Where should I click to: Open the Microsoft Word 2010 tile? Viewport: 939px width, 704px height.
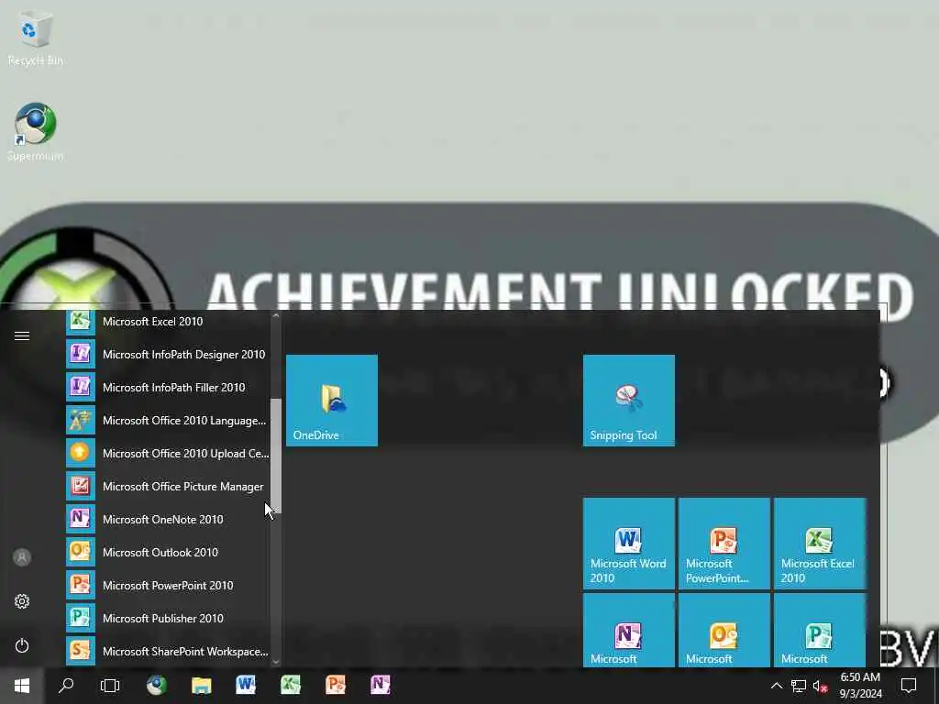click(629, 544)
